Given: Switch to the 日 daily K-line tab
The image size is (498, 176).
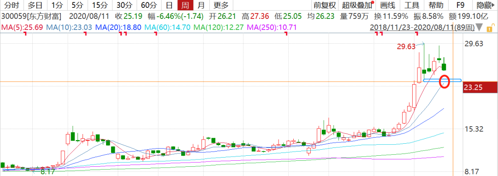Looking at the screenshot, I should click(170, 5).
